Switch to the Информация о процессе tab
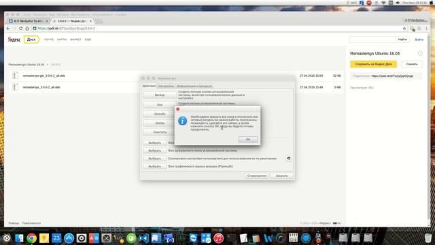 (194, 86)
